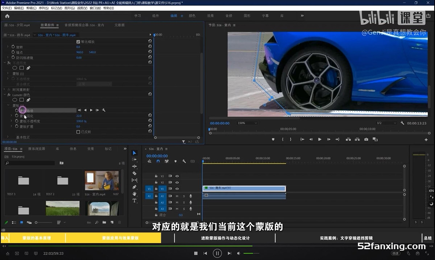Track selected mask backward

85,110
